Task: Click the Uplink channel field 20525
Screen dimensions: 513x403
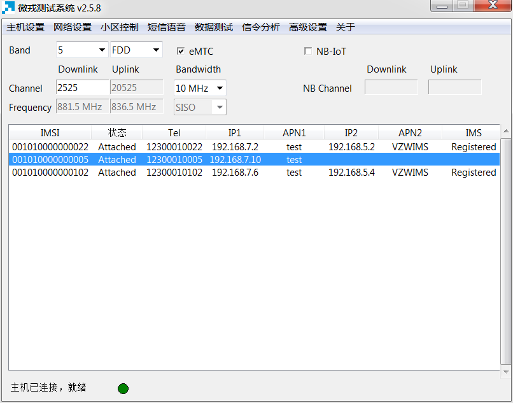Action: tap(136, 87)
